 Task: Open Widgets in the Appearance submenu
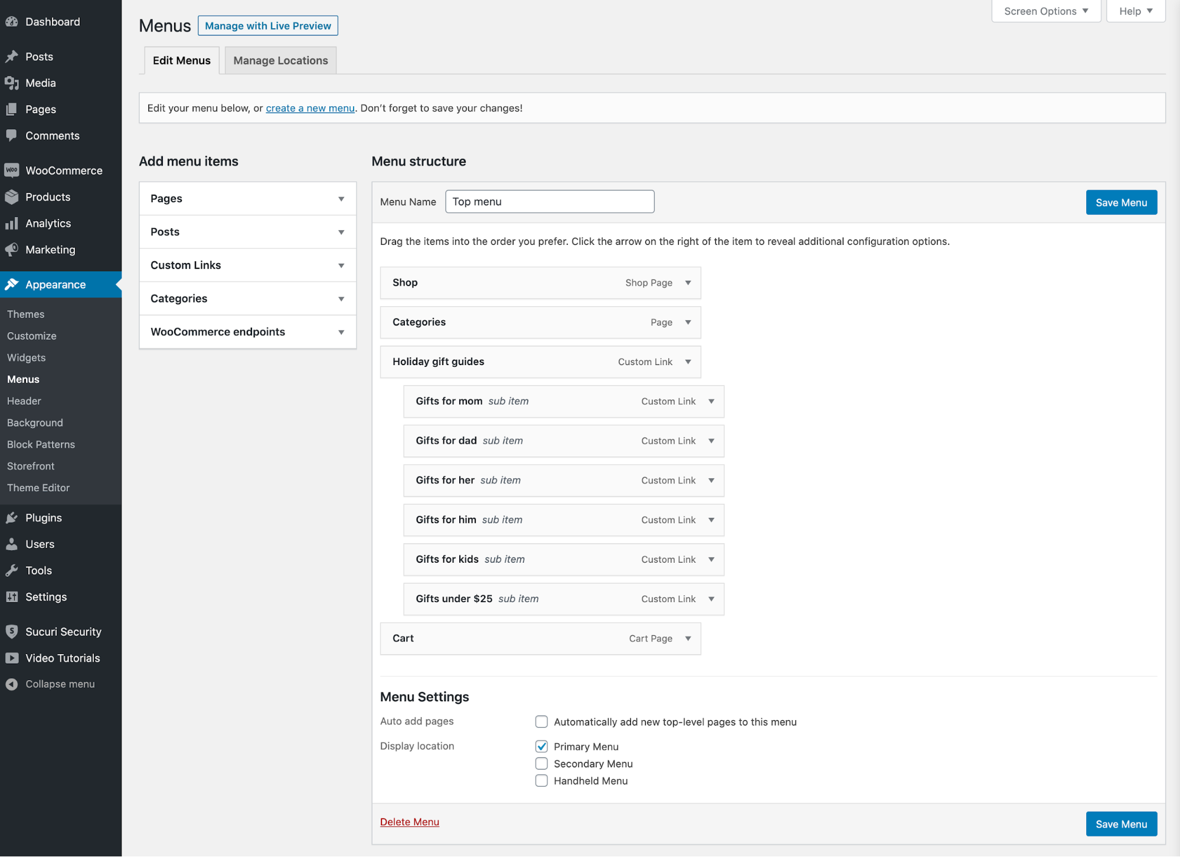click(x=27, y=357)
